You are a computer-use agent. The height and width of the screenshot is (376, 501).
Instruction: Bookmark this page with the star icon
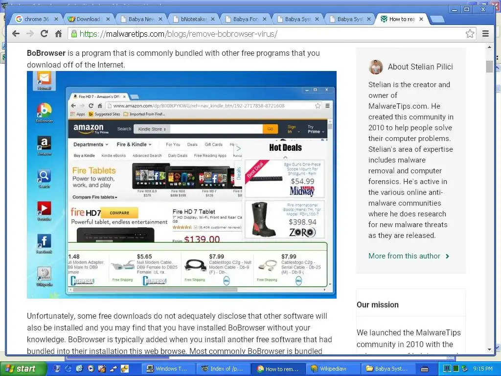tap(470, 34)
